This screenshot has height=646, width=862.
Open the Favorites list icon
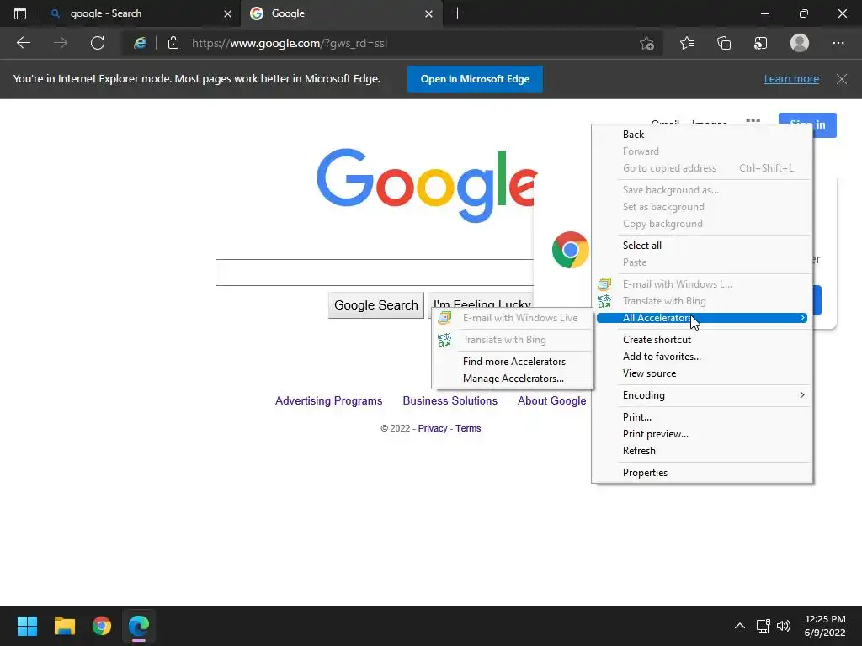click(x=687, y=43)
